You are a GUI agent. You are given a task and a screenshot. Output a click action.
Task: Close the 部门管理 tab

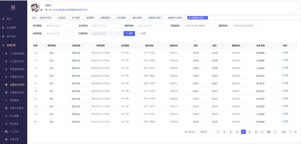(x=81, y=17)
